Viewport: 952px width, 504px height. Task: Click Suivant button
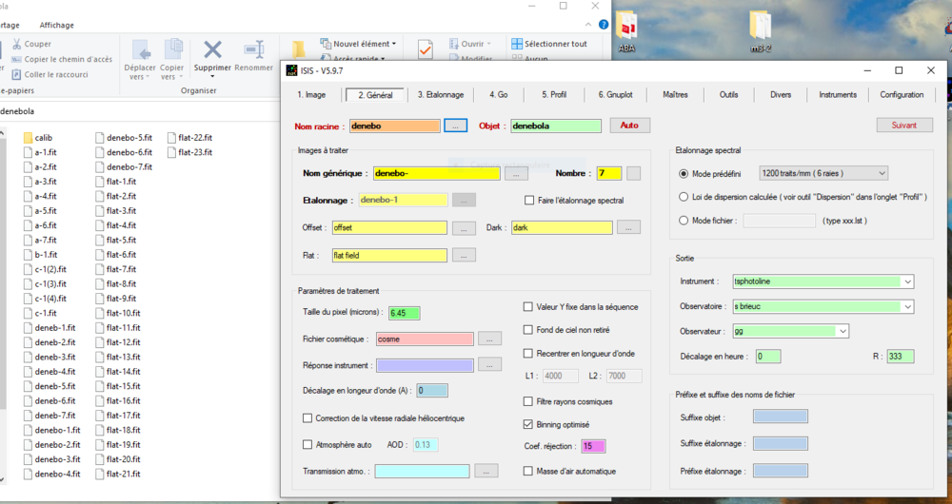click(904, 125)
